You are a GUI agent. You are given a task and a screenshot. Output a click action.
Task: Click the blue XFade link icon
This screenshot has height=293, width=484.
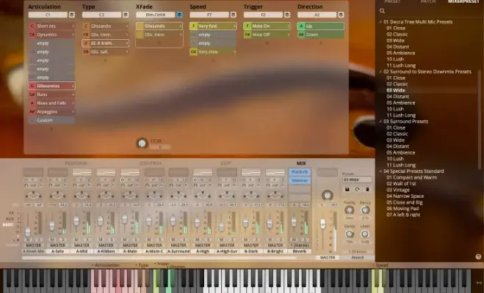(x=179, y=14)
